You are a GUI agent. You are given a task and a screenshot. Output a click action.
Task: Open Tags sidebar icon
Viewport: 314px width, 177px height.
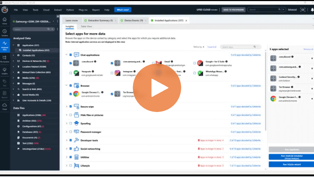[x=4, y=83]
